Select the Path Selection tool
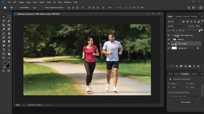Image resolution: width=204 pixels, height=114 pixels. pos(9,50)
